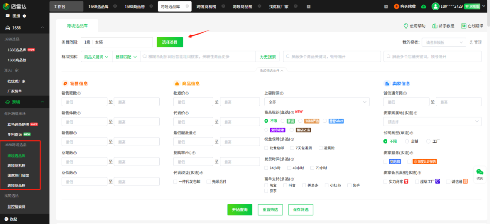Open WeChat 咨询 floating button
Screen dimensions: 490x224
[x=480, y=174]
